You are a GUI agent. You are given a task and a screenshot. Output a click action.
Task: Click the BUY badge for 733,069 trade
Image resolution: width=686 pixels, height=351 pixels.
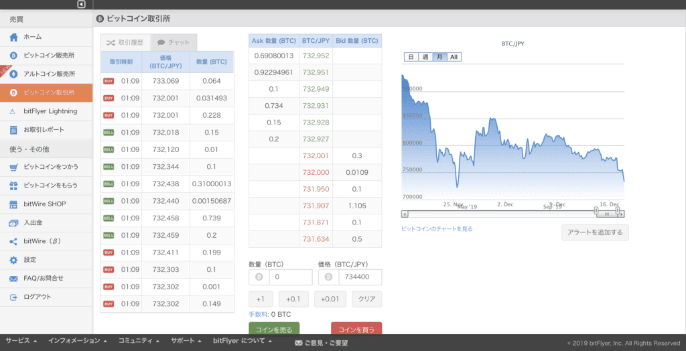(109, 81)
